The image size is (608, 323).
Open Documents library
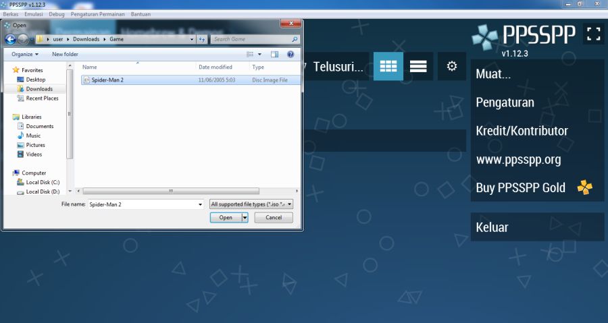(40, 126)
